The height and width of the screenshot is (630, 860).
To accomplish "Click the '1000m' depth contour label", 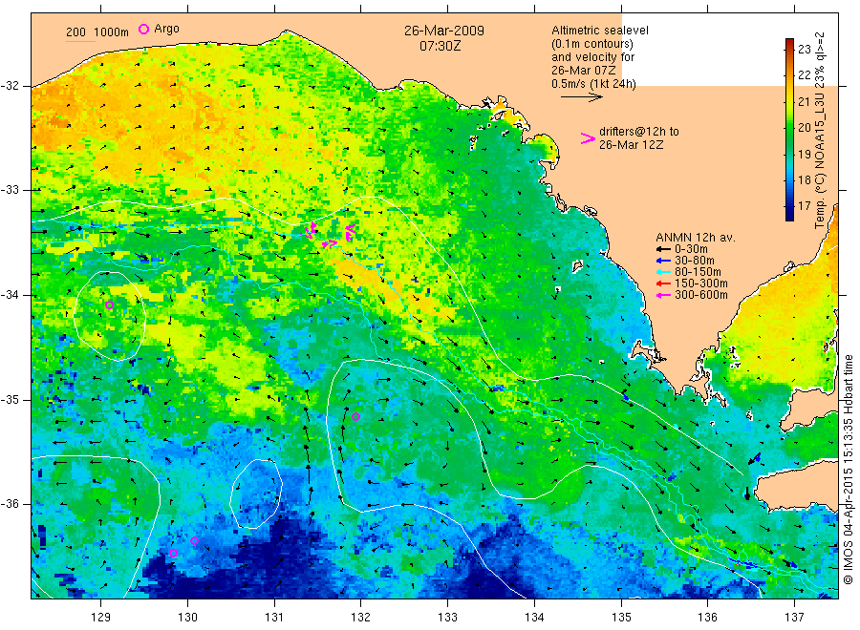I will point(112,32).
